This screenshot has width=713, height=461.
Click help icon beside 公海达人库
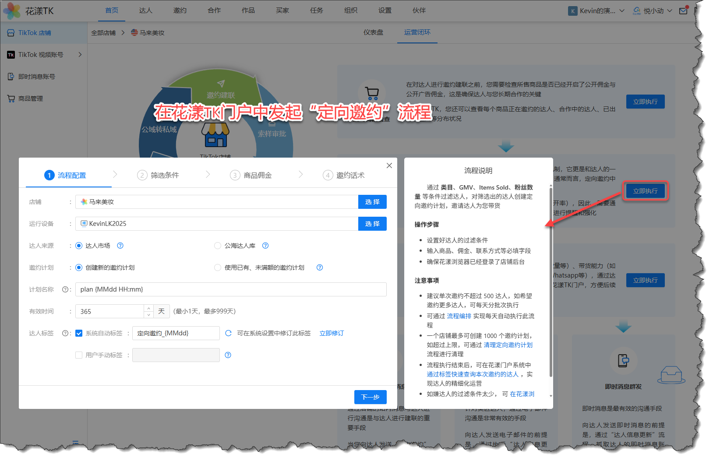[x=265, y=246]
